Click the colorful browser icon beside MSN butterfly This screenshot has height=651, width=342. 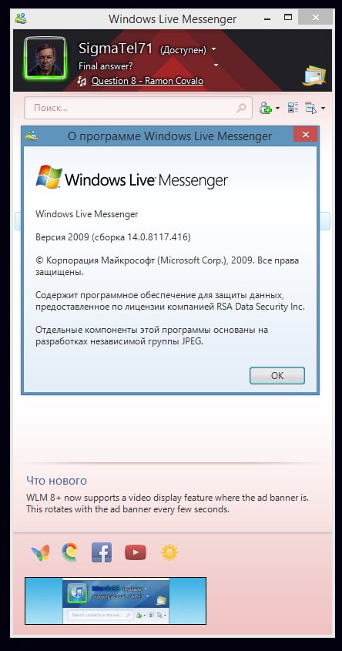click(x=69, y=552)
